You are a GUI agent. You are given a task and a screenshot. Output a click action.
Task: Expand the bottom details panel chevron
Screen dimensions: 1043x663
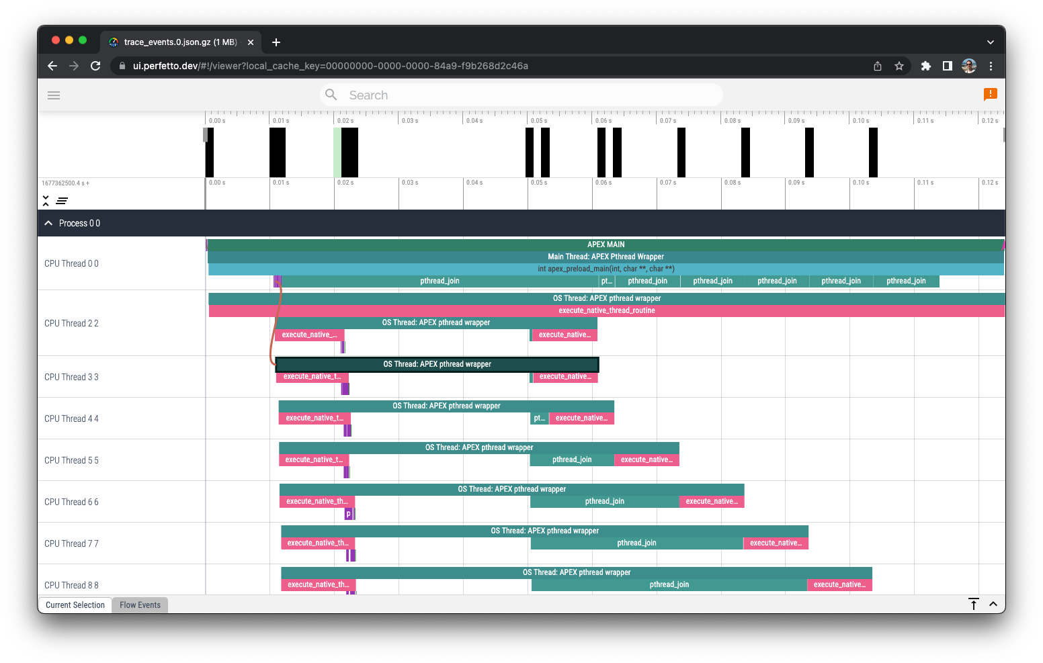[x=993, y=604]
